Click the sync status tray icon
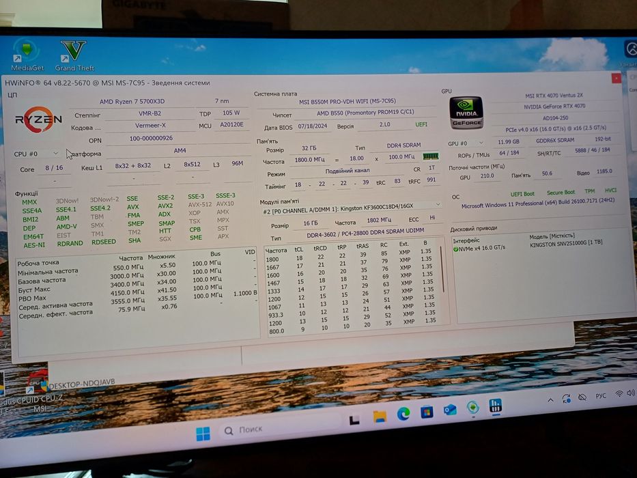Viewport: 637px width, 478px height. [566, 399]
